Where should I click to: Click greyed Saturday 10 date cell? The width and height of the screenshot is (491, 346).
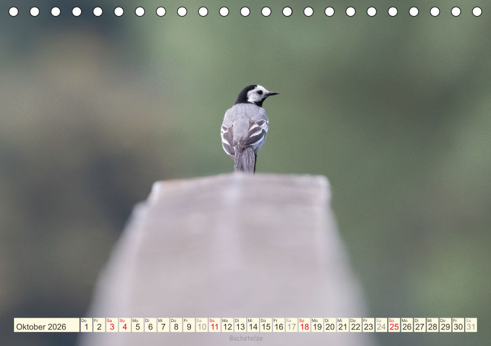click(x=202, y=326)
